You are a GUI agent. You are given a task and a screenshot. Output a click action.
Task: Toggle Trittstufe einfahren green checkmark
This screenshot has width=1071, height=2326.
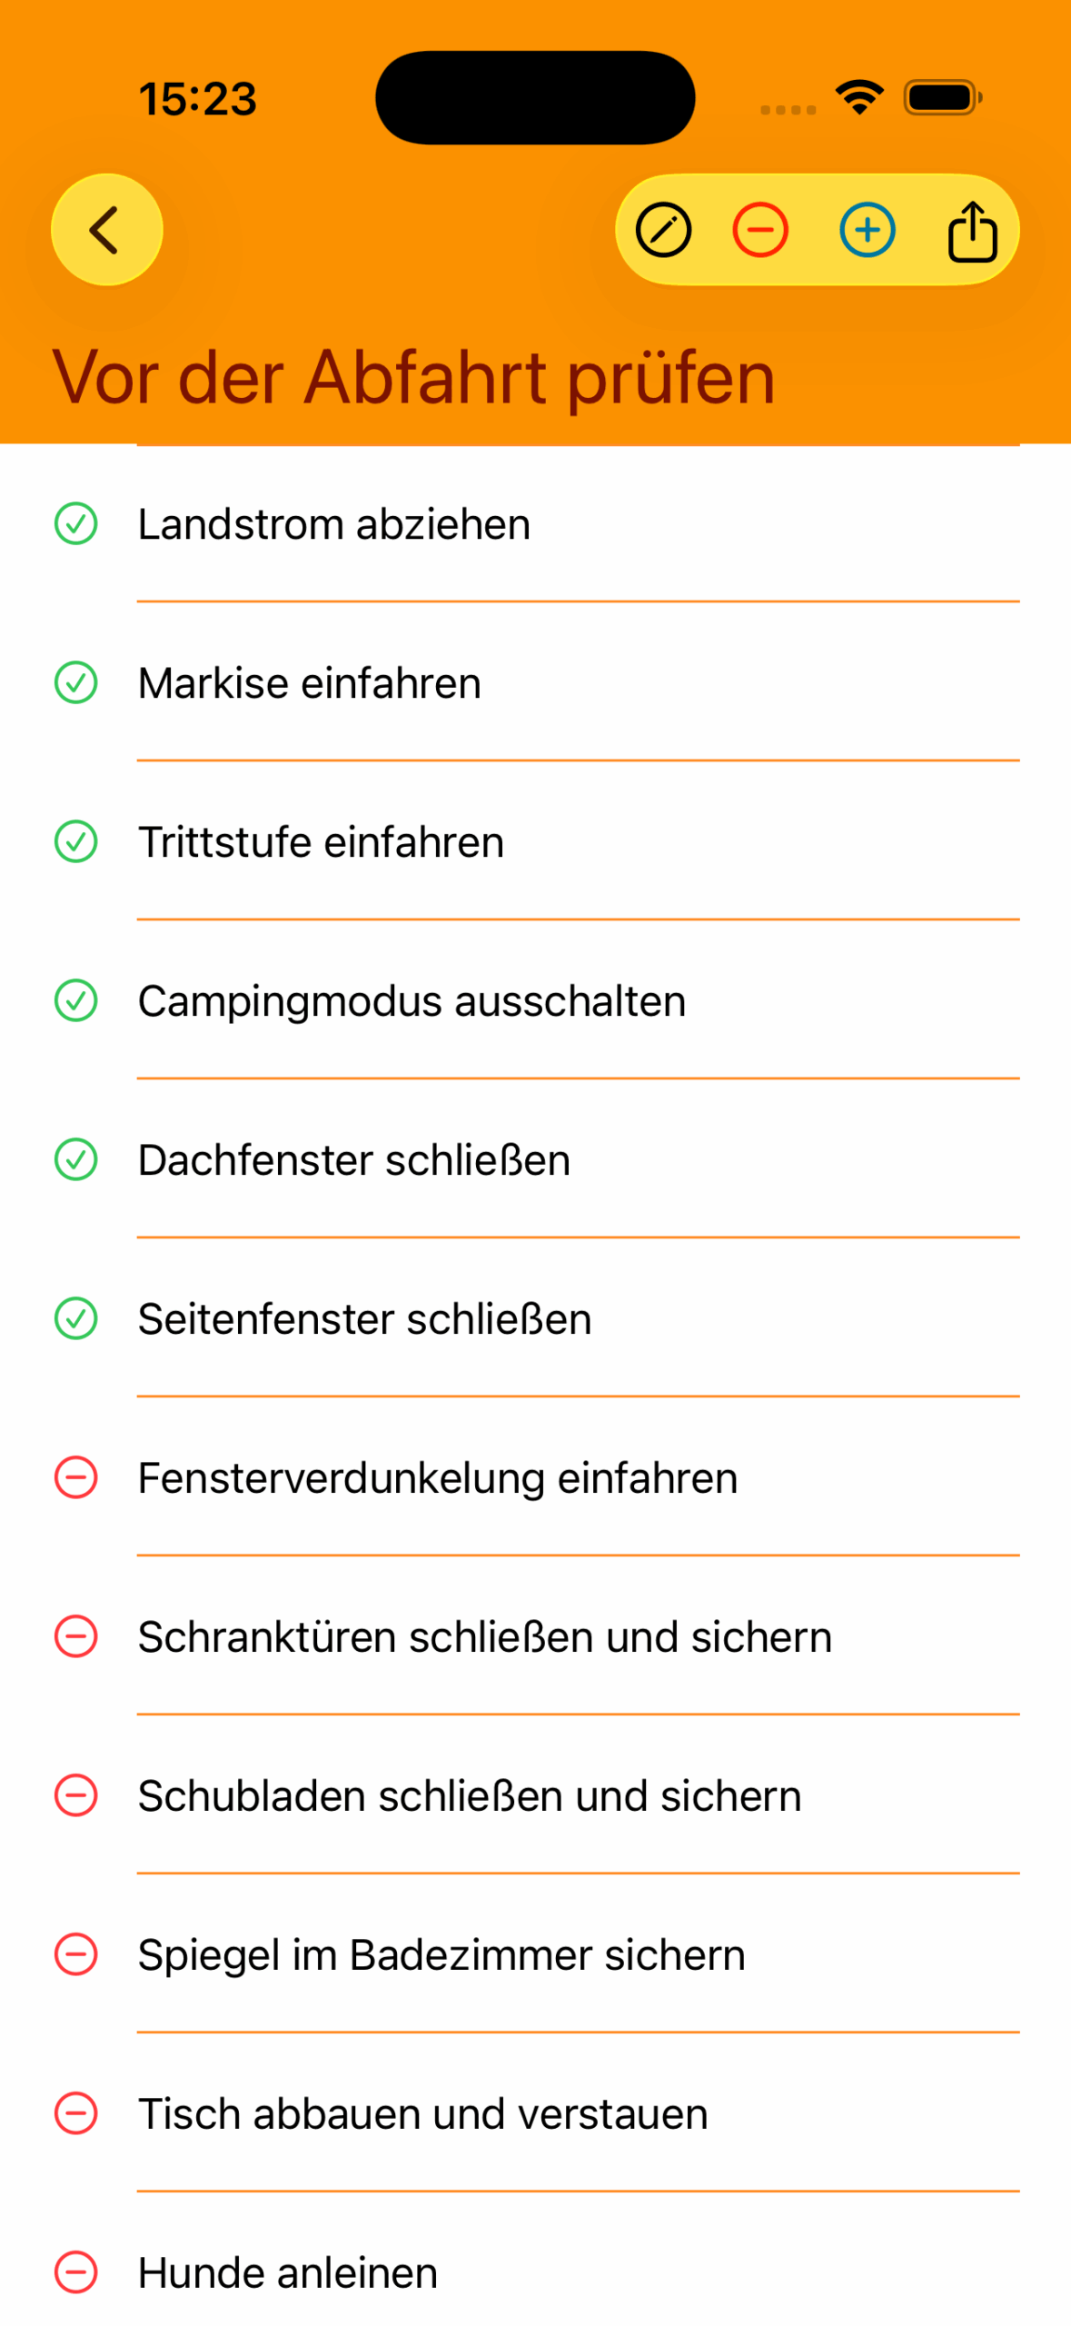(76, 842)
